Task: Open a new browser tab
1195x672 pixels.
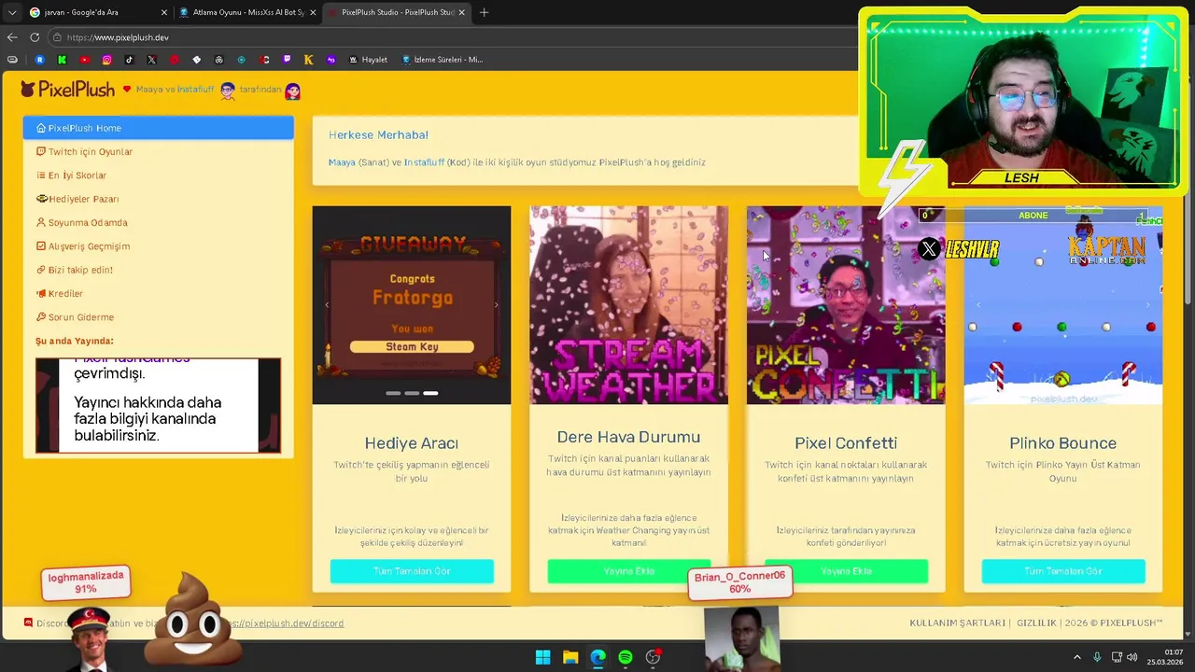Action: coord(484,12)
